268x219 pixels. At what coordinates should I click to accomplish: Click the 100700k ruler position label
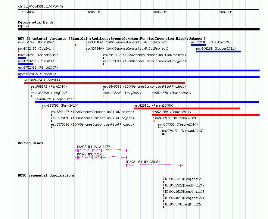(x=226, y=12)
